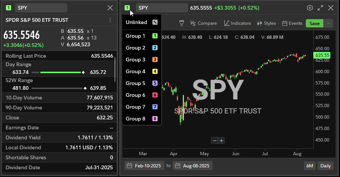340x177 pixels.
Task: Expand the dropdown arrow next to Save
Action: click(x=329, y=23)
